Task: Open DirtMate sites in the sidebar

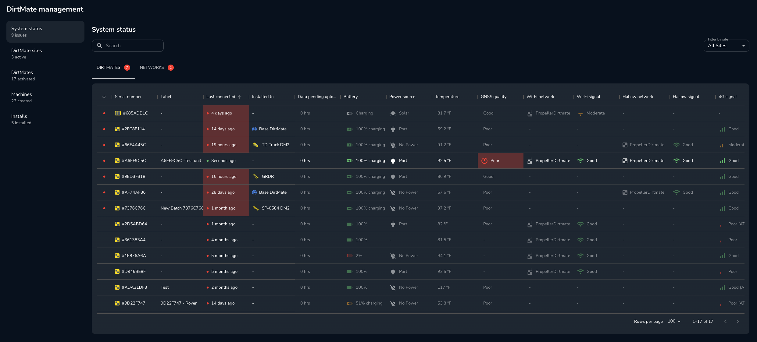Action: click(45, 54)
